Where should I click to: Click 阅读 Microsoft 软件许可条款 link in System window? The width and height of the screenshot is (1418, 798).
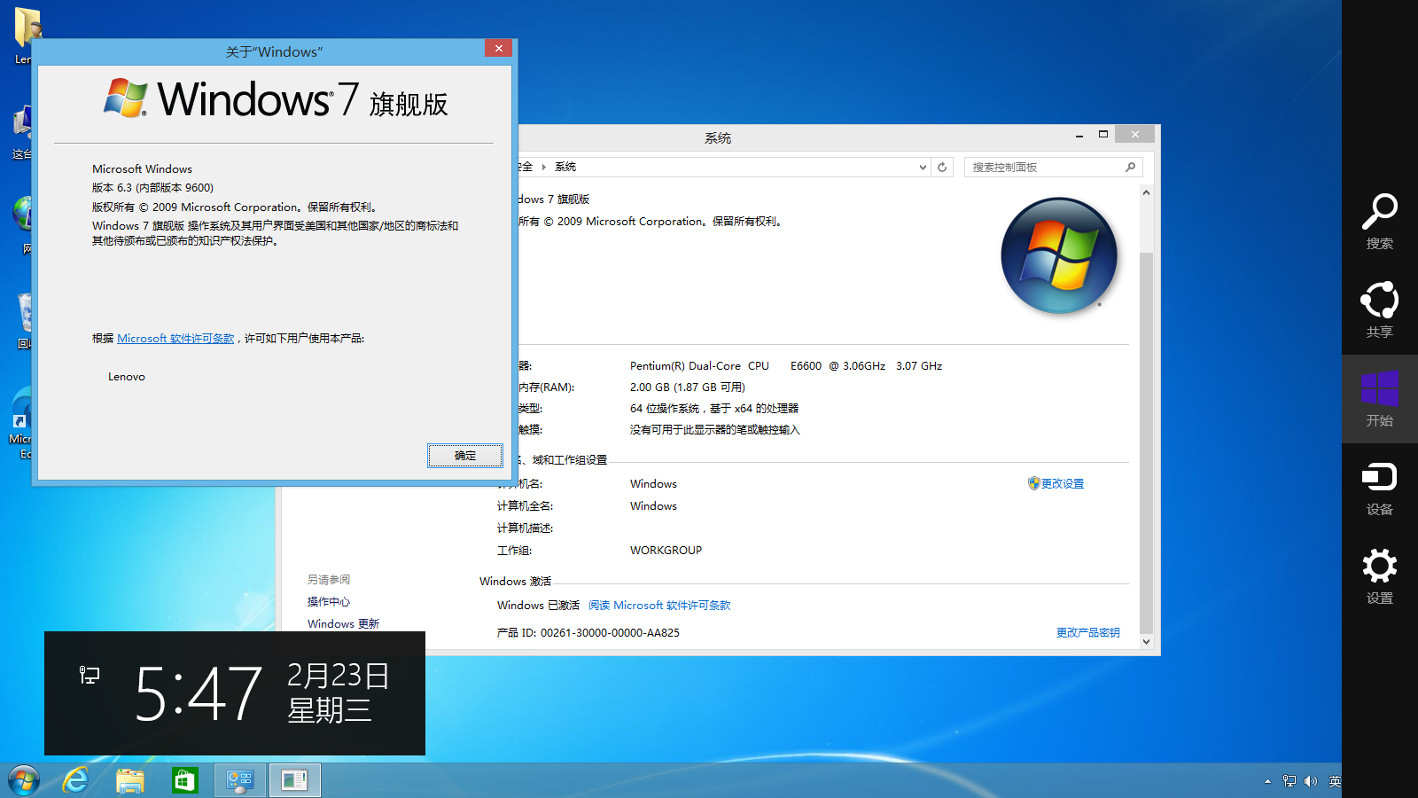pyautogui.click(x=659, y=606)
